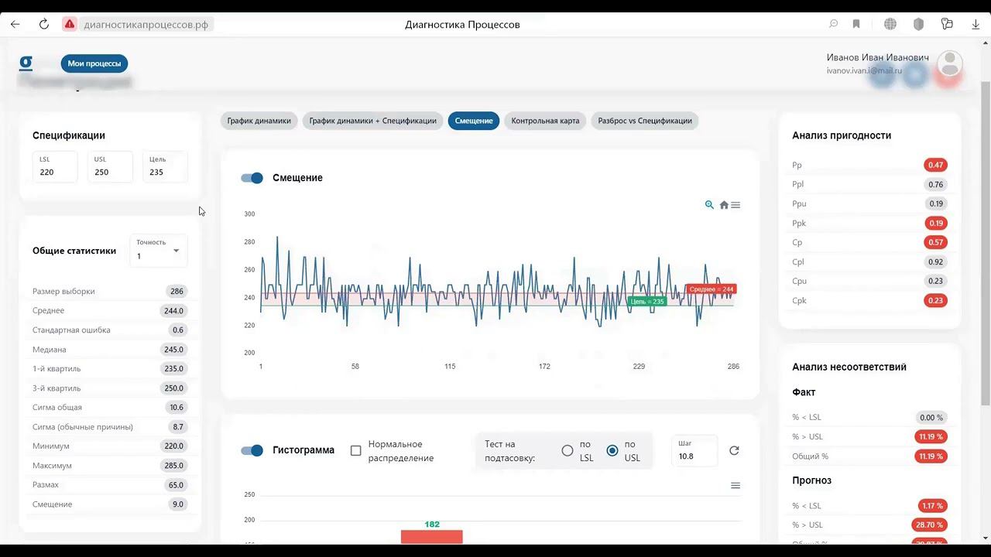The height and width of the screenshot is (557, 991).
Task: Open browser downloads icon
Action: tap(976, 24)
